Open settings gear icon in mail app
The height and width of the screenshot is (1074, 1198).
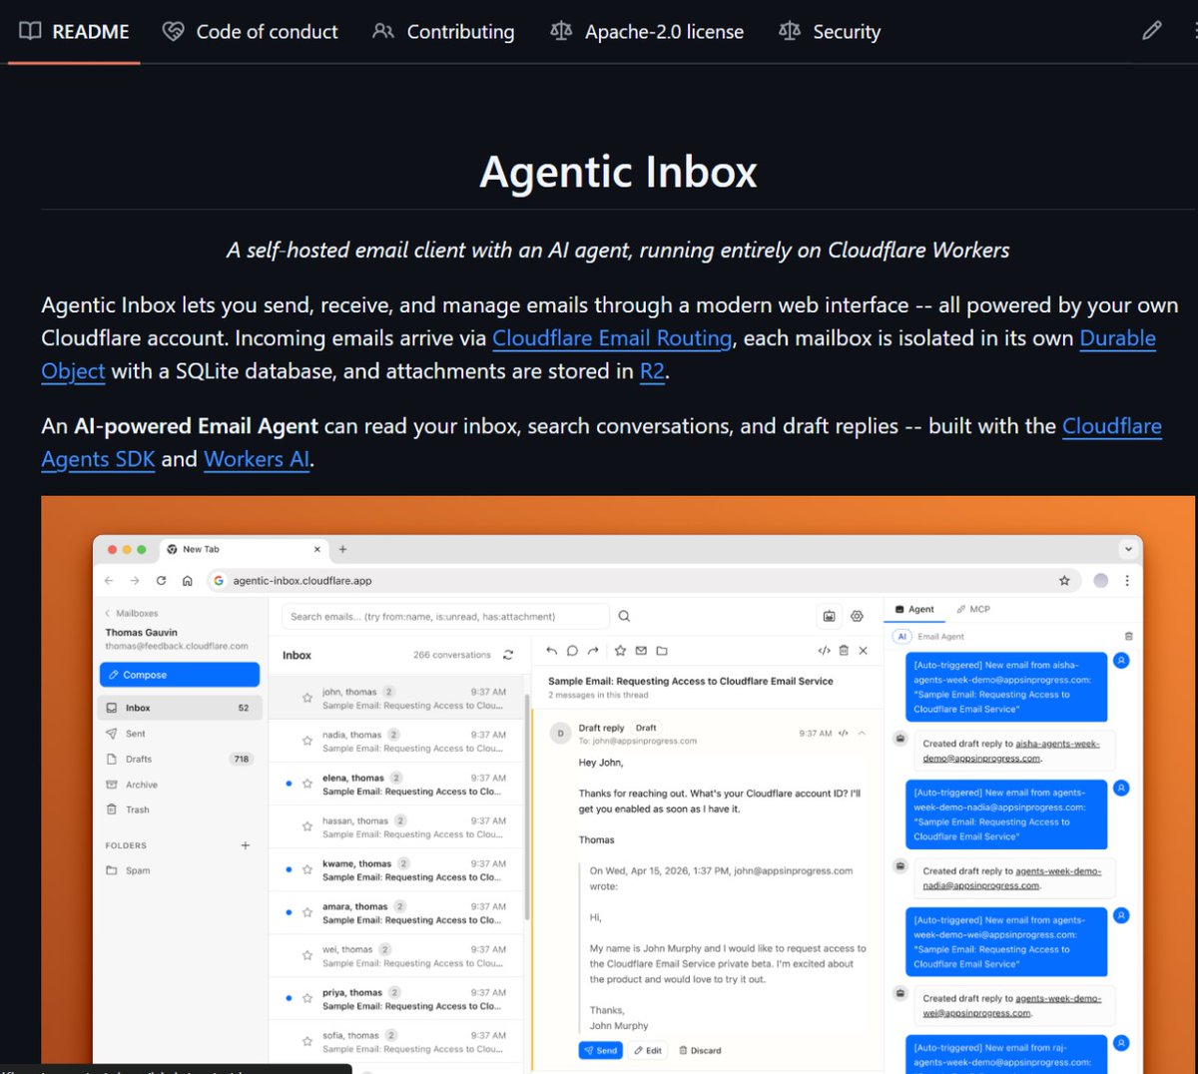click(x=857, y=616)
